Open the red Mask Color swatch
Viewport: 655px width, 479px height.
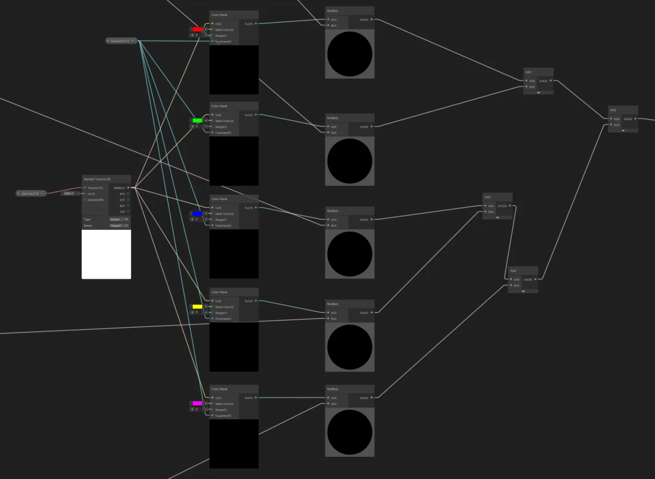coord(197,29)
